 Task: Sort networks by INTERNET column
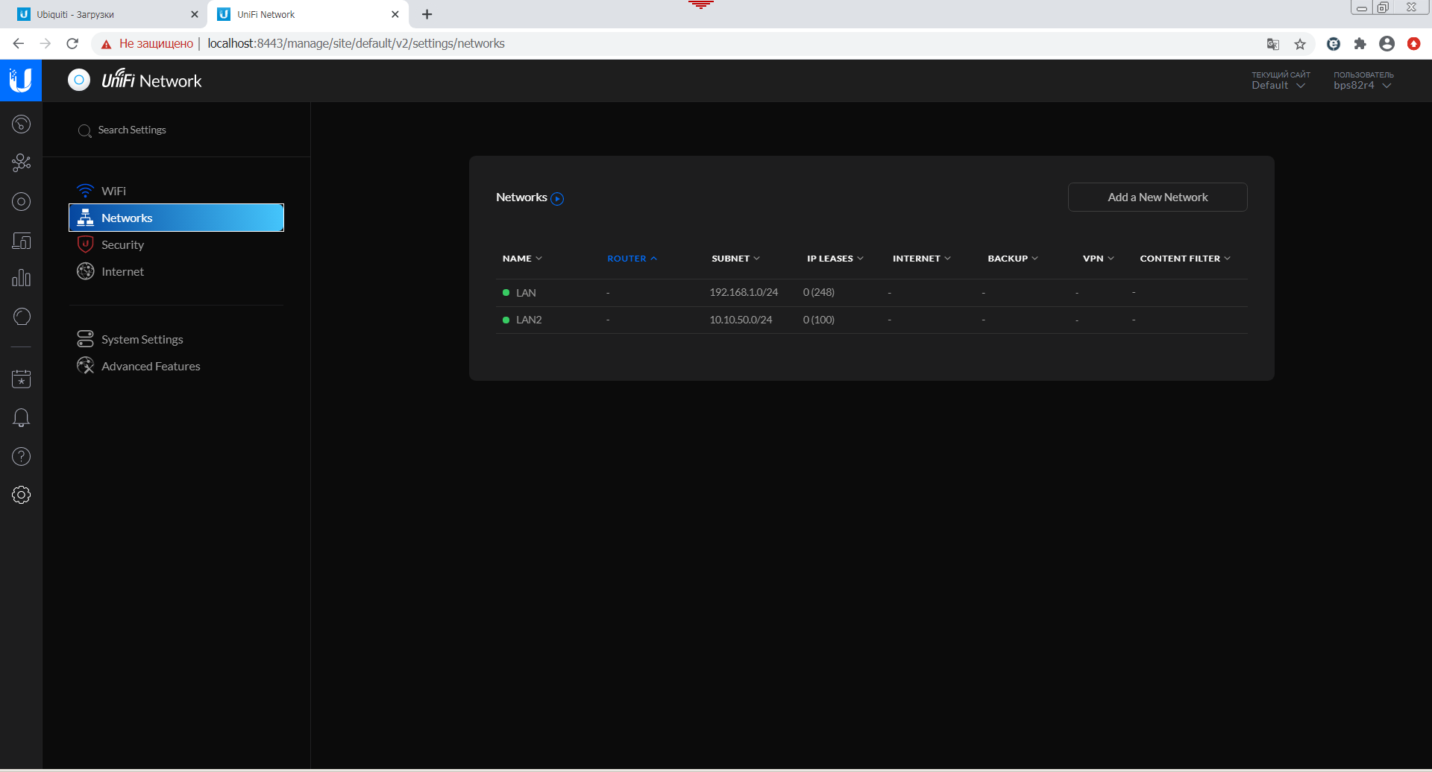pyautogui.click(x=922, y=259)
